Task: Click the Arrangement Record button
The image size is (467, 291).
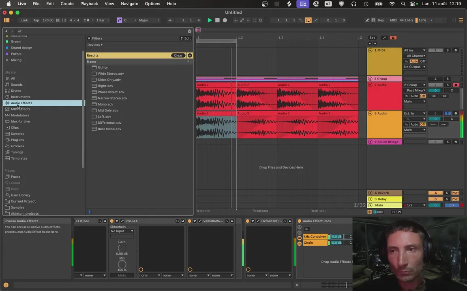Action: [225, 20]
